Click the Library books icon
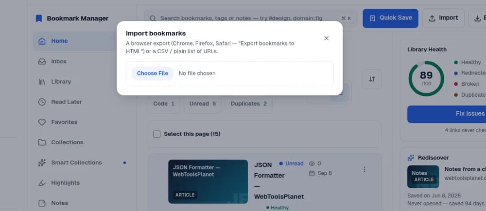Viewport: 486px width, 211px height. [x=42, y=82]
